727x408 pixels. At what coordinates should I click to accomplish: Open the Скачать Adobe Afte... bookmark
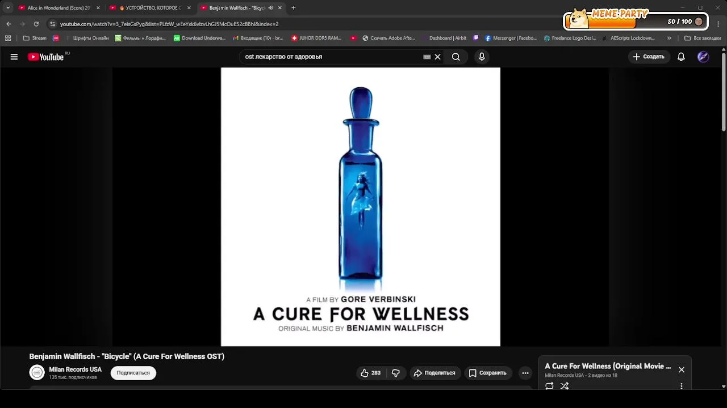[388, 38]
